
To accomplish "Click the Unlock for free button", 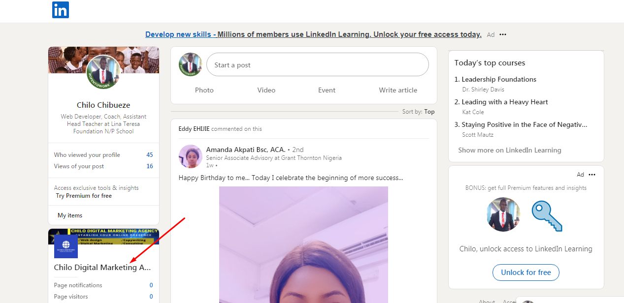I will point(526,273).
